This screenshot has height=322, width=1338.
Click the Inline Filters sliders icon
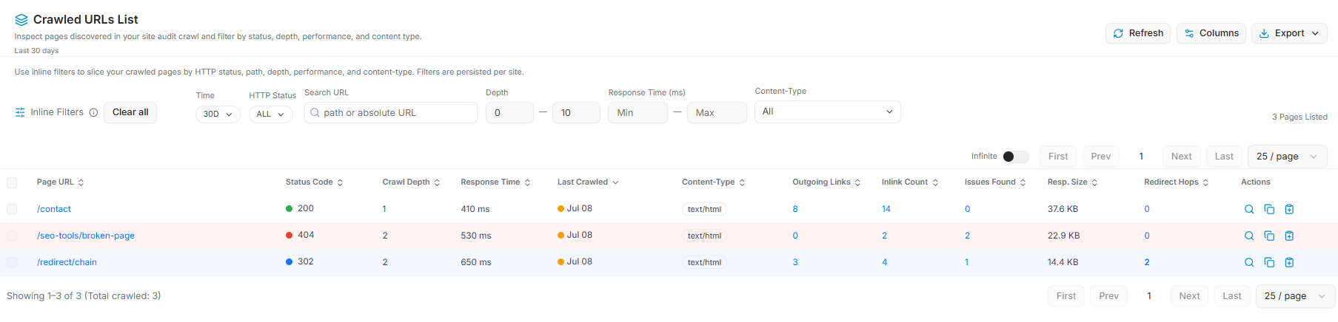[x=20, y=112]
